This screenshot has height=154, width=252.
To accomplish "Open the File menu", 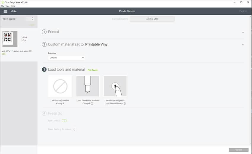I will (3, 6).
